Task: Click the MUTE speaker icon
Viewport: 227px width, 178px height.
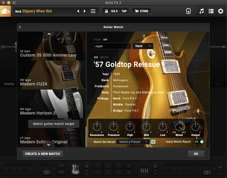Action: coord(221,167)
